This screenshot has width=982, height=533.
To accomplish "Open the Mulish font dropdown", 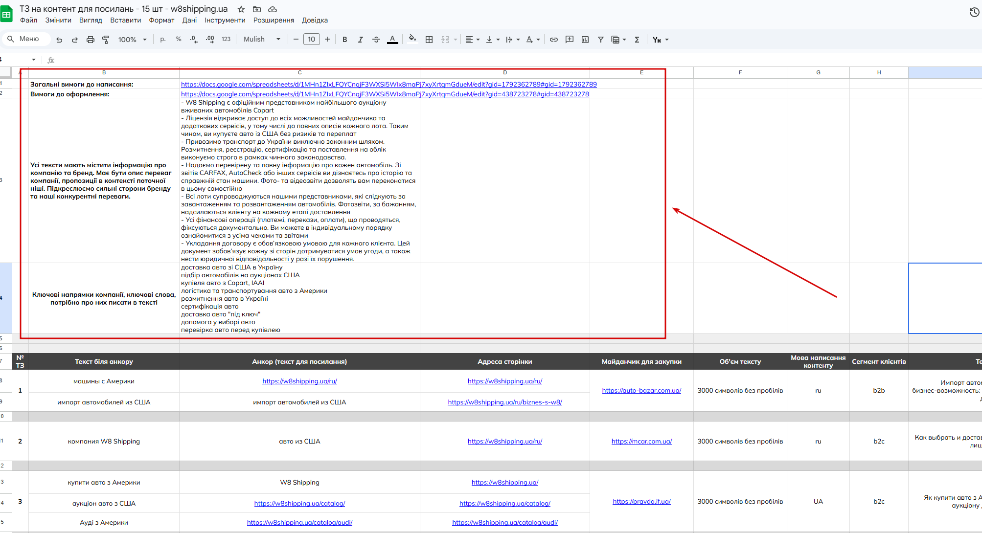I will [262, 40].
